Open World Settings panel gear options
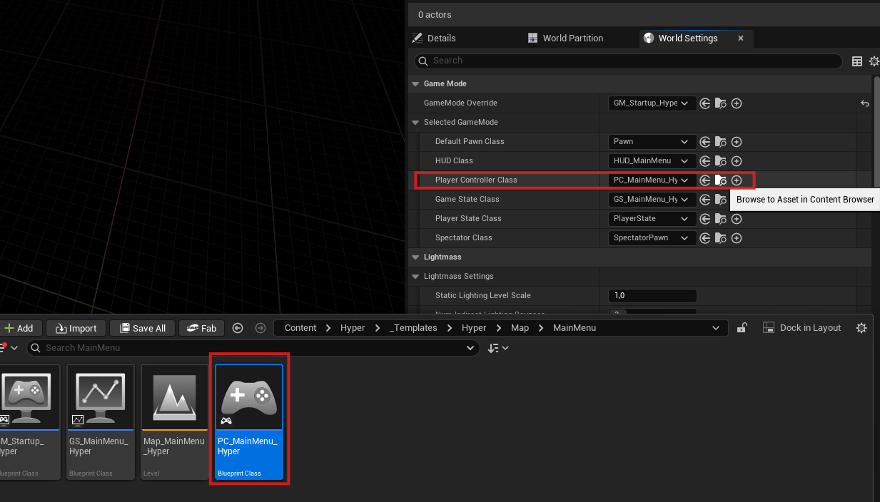Screen dimensions: 880x502 874,61
